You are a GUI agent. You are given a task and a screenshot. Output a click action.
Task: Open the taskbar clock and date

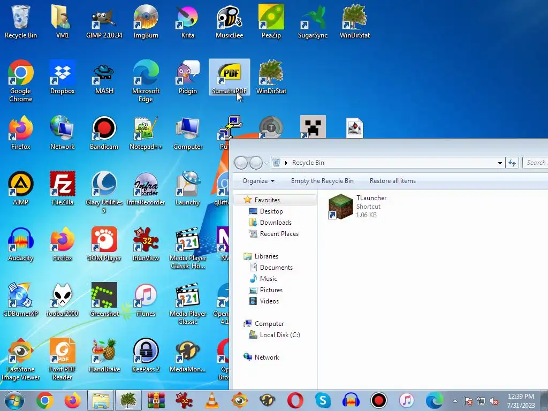pyautogui.click(x=521, y=401)
